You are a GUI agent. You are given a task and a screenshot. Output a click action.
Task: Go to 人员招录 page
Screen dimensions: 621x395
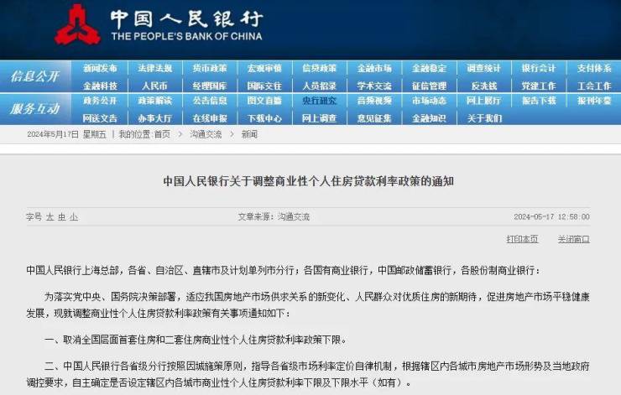pos(319,86)
